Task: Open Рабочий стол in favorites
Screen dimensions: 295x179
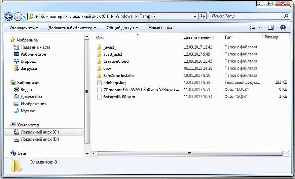Action: point(33,54)
